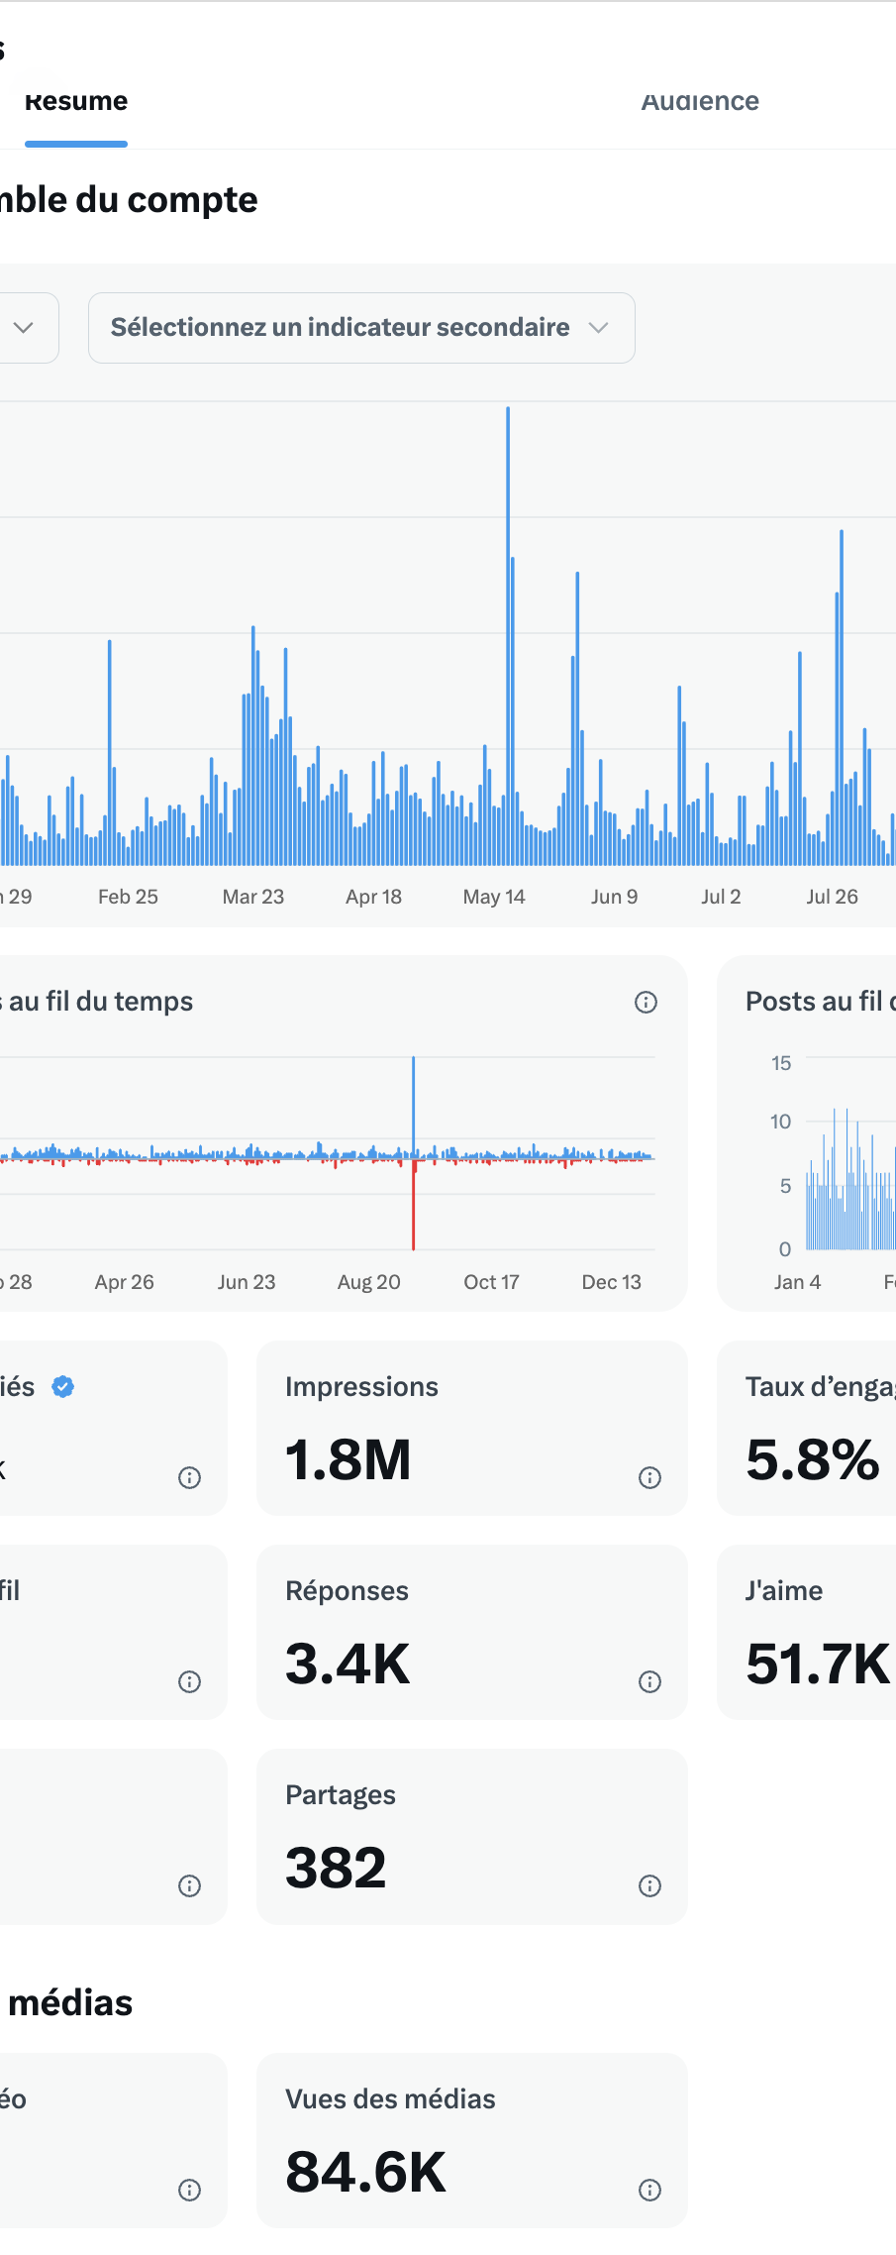Click the info icon in Partages card
The width and height of the screenshot is (896, 2255).
[649, 1885]
